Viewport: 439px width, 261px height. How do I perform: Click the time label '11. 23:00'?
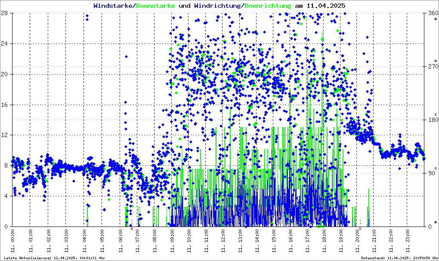click(408, 241)
